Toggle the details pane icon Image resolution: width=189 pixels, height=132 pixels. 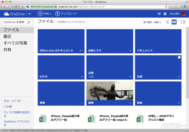coord(183,22)
